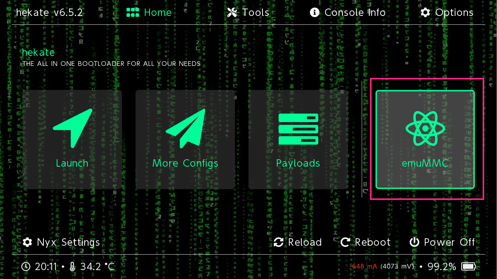Click the Reboot circular arrow icon
497x279 pixels.
tap(345, 242)
